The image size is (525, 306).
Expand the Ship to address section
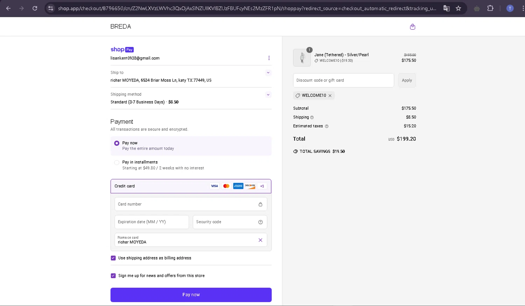(268, 73)
